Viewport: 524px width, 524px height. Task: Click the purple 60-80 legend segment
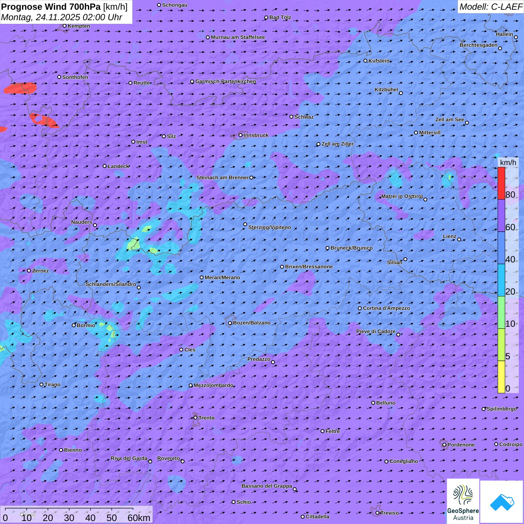coord(501,216)
